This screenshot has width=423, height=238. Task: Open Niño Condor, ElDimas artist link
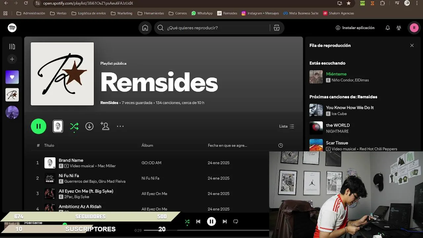350,80
